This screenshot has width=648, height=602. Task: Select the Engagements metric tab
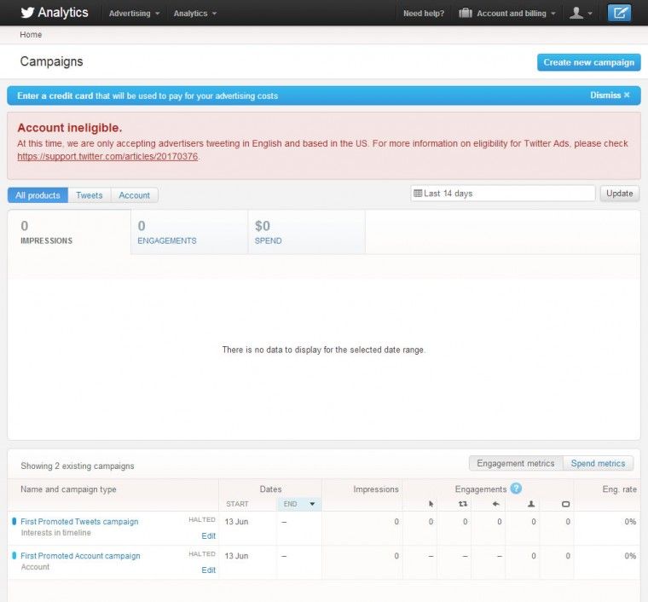[189, 232]
